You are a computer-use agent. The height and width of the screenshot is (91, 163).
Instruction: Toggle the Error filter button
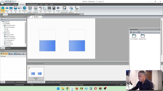[x=11, y=54]
